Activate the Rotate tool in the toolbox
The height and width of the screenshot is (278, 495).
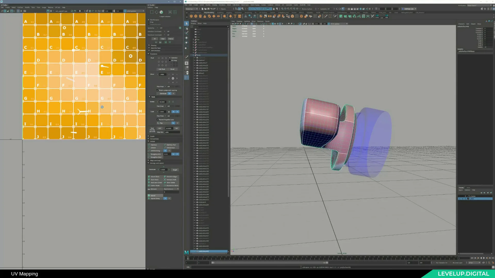coord(187,43)
